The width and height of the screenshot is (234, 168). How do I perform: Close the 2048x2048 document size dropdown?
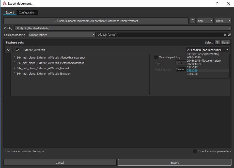pyautogui.click(x=207, y=50)
